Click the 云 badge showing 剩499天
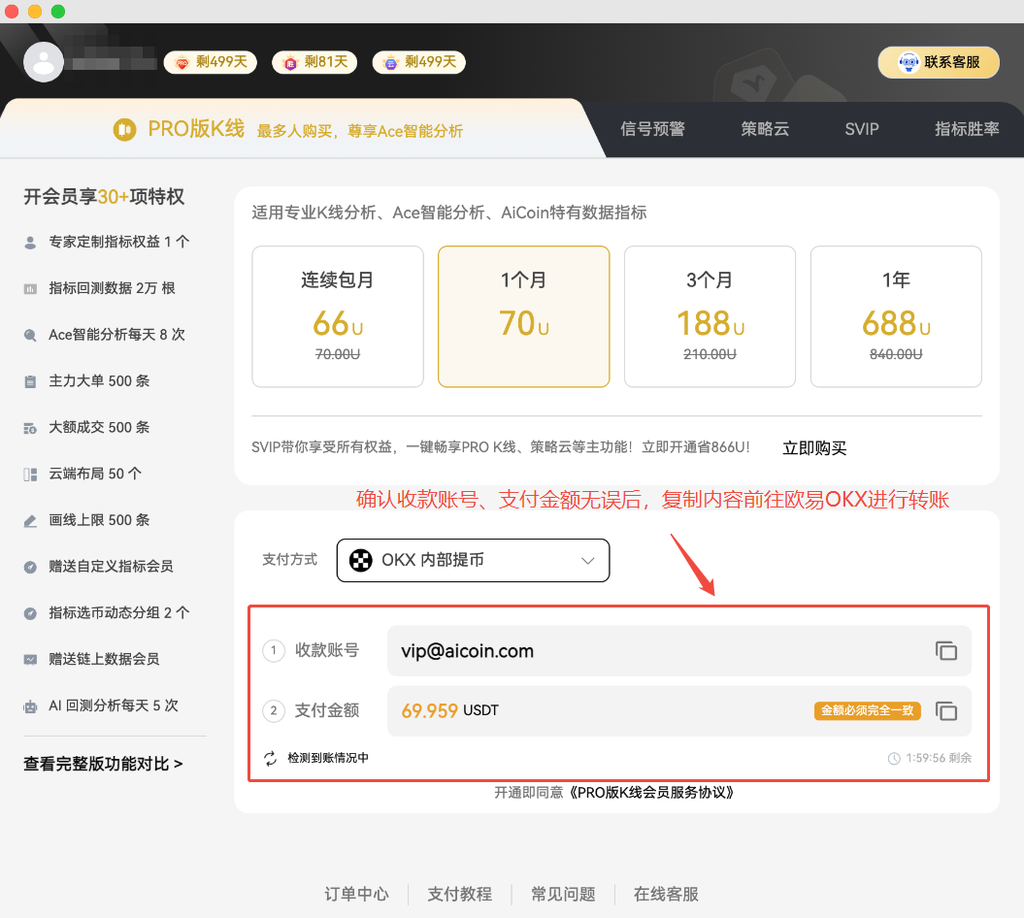 tap(418, 61)
